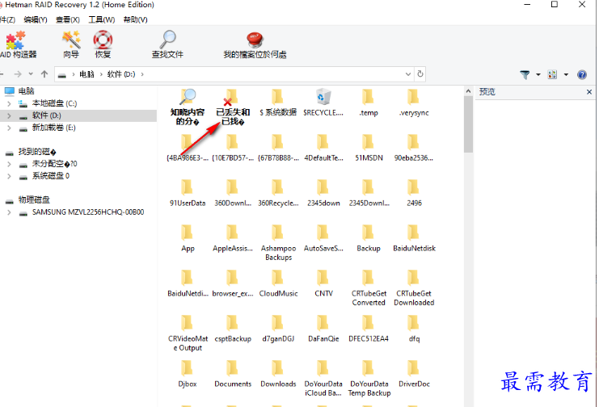The image size is (599, 407).
Task: Launch the 向导 wizard
Action: pos(71,44)
